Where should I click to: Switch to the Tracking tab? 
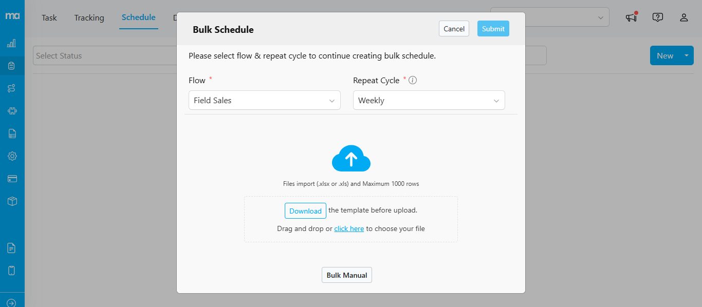tap(89, 17)
